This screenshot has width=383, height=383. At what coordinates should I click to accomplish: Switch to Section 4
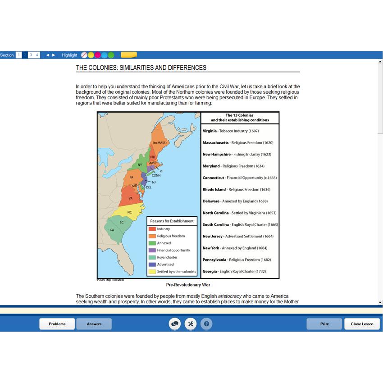(x=37, y=55)
